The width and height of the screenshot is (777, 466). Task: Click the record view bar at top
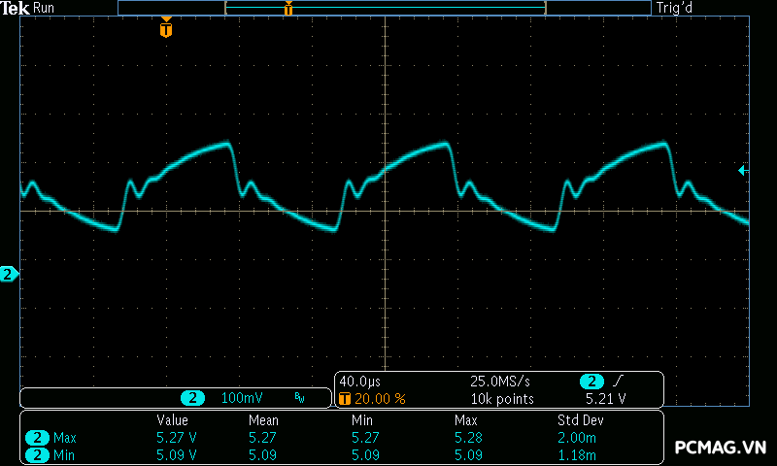coord(384,8)
